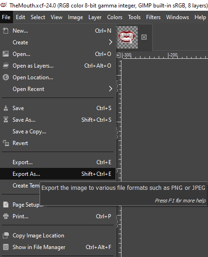Click the Open file icon
Viewport: 208px width, 257px height.
point(6,54)
